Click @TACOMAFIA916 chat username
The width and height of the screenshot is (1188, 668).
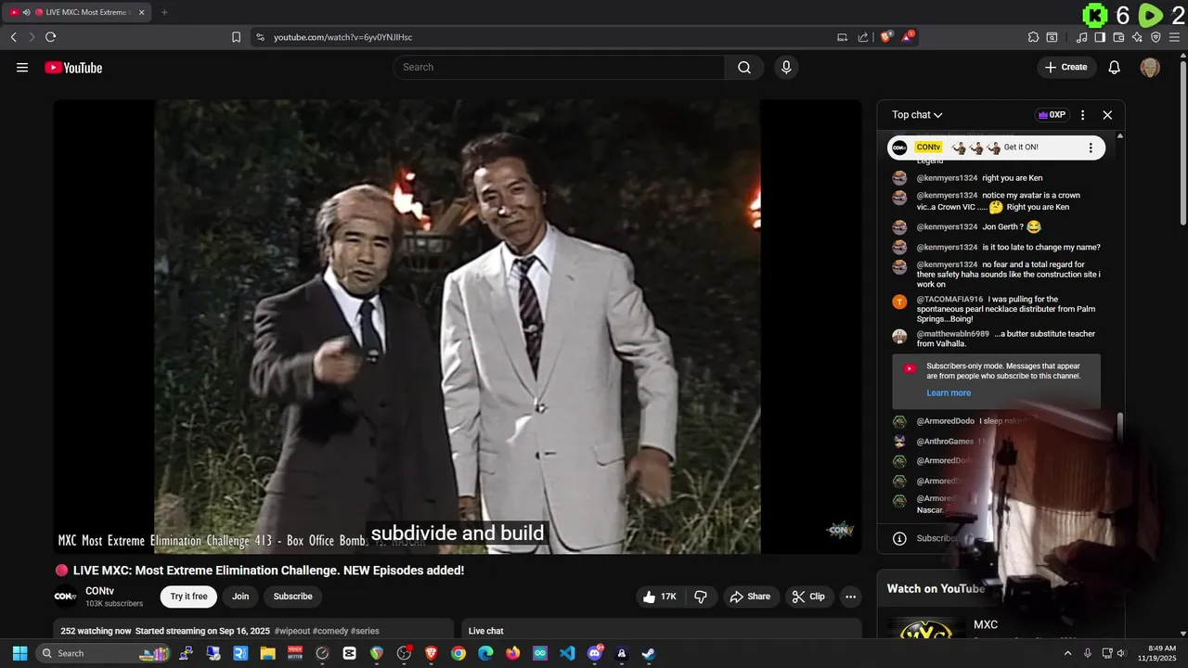pos(949,300)
